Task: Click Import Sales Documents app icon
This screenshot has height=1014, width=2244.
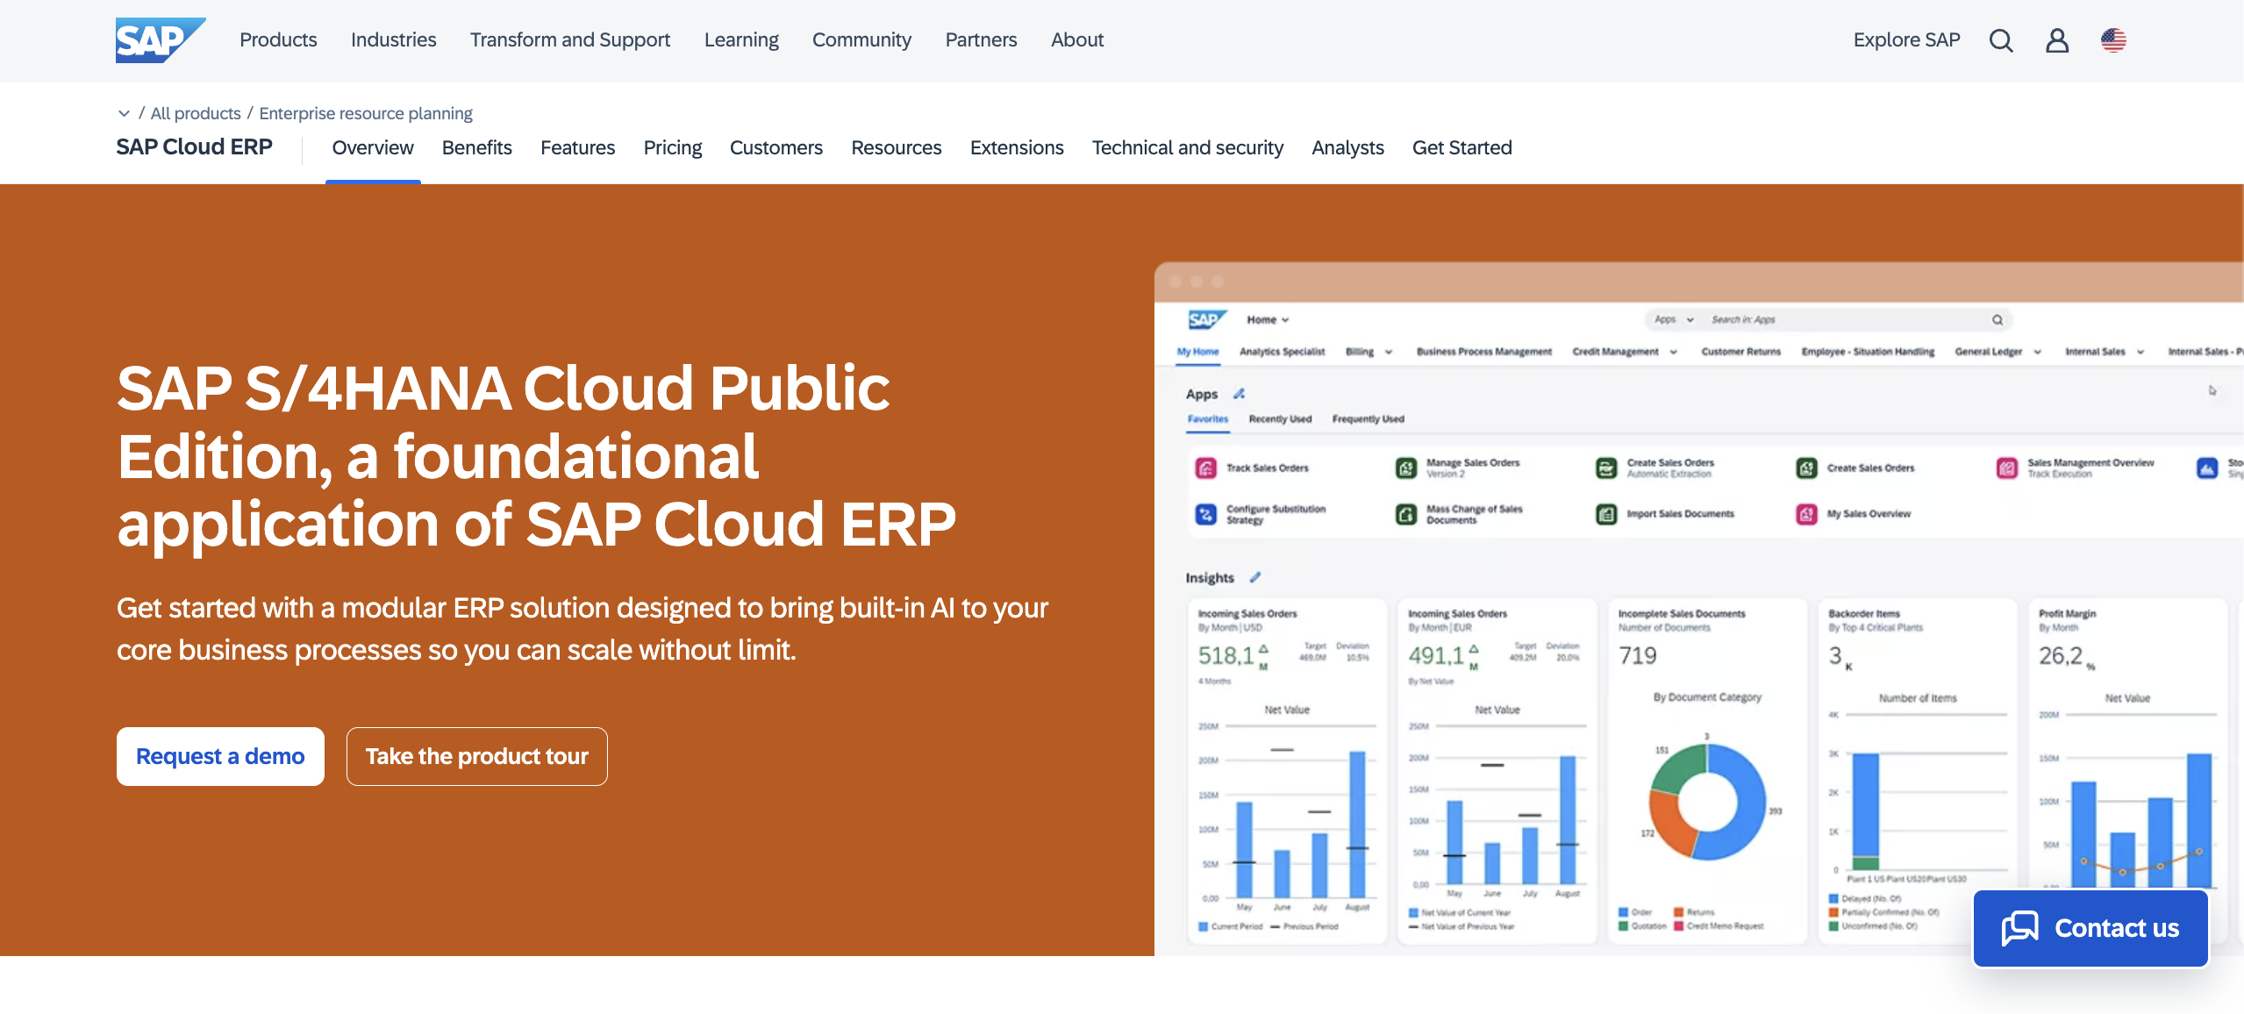Action: click(1606, 514)
